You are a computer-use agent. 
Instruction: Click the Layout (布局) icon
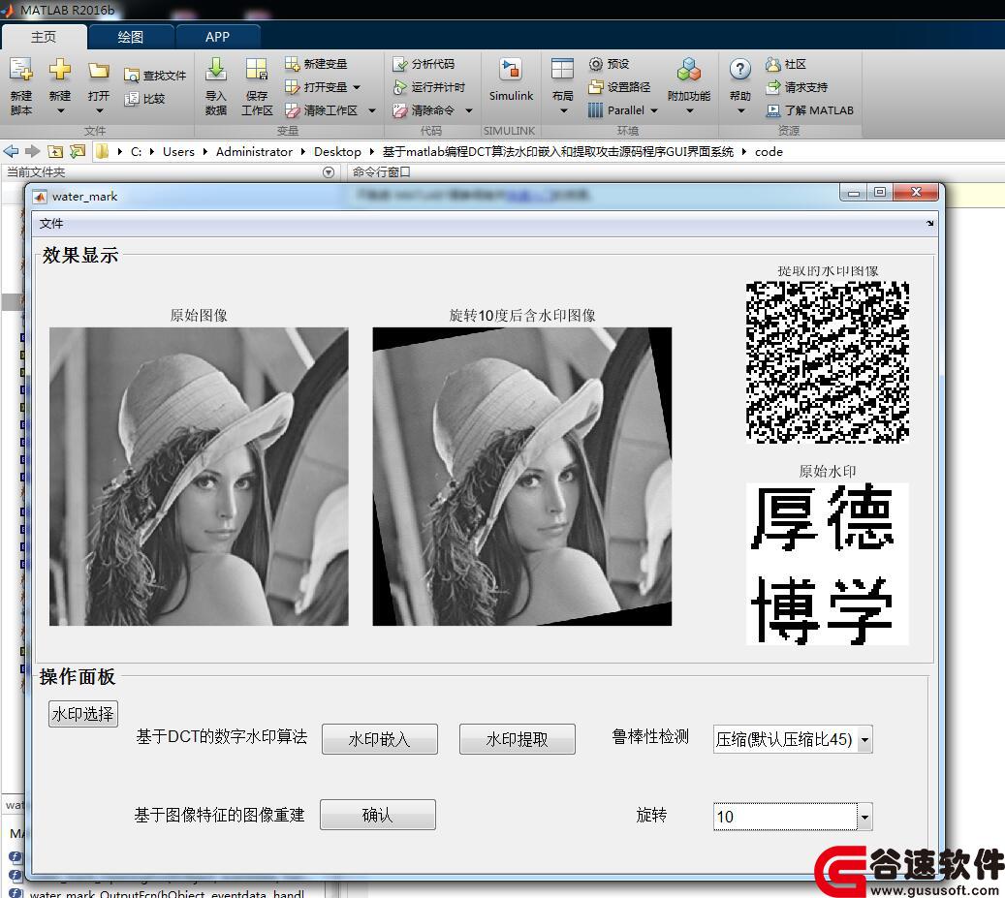click(562, 69)
